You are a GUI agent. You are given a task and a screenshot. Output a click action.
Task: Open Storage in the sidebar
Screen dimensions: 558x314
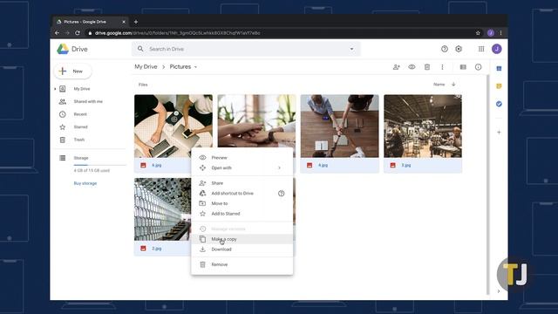(x=81, y=158)
